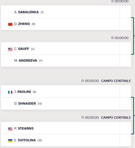
Task: Click the Italian flag next to Paolini
Action: (x=10, y=92)
